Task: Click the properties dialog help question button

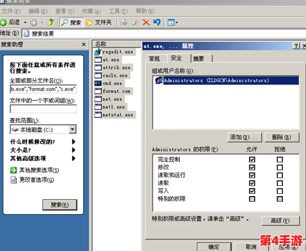Action: coord(296,46)
